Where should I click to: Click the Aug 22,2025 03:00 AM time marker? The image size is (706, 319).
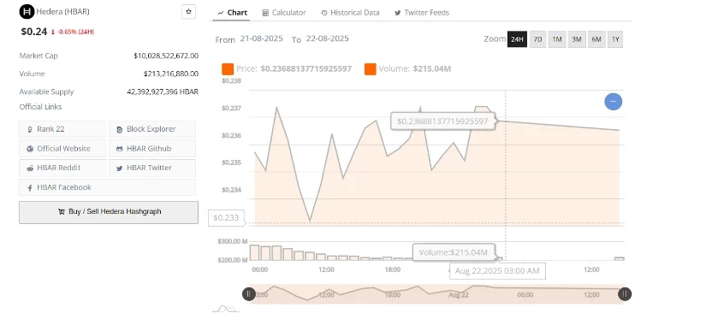point(497,271)
